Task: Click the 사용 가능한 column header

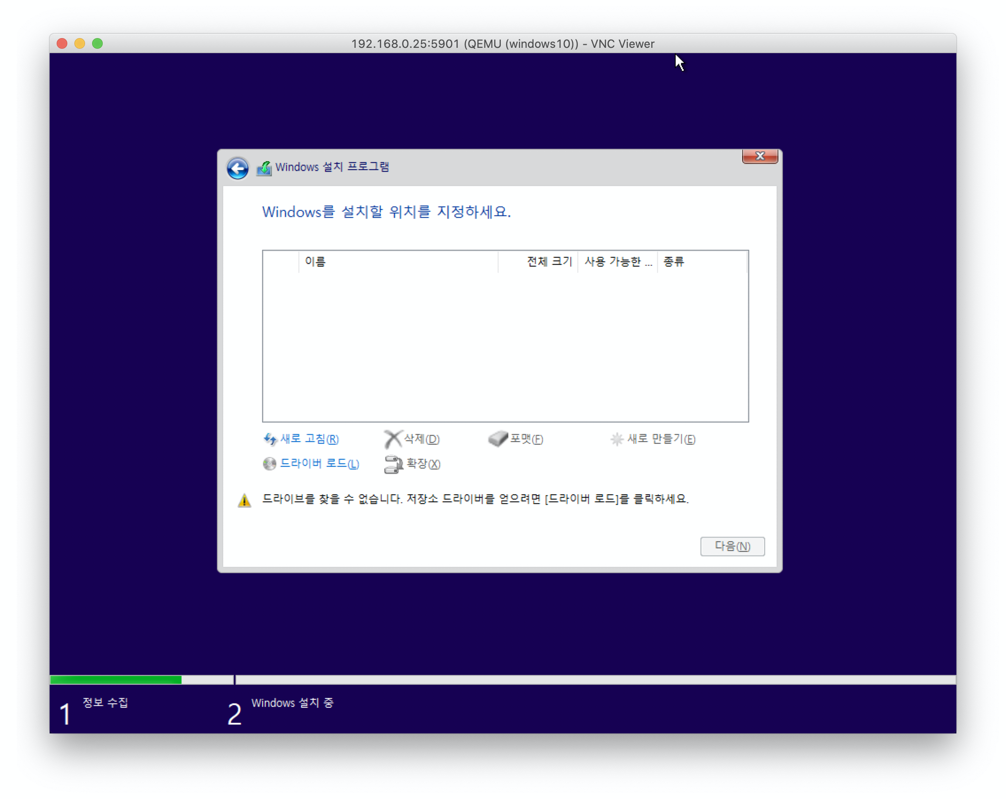Action: pos(617,261)
